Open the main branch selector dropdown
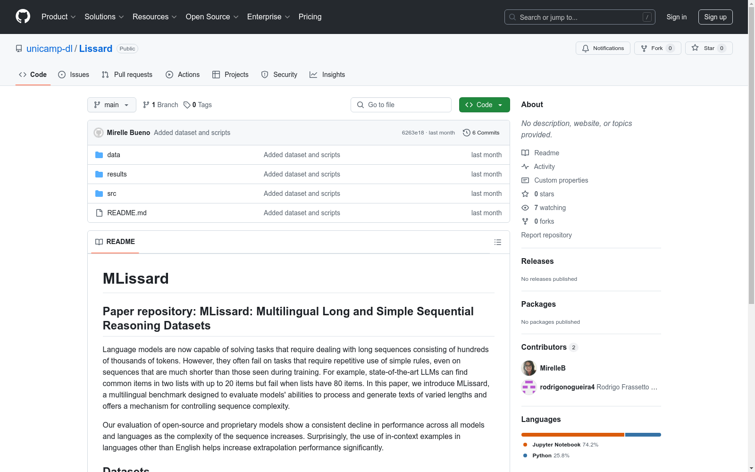The width and height of the screenshot is (755, 472). tap(112, 105)
